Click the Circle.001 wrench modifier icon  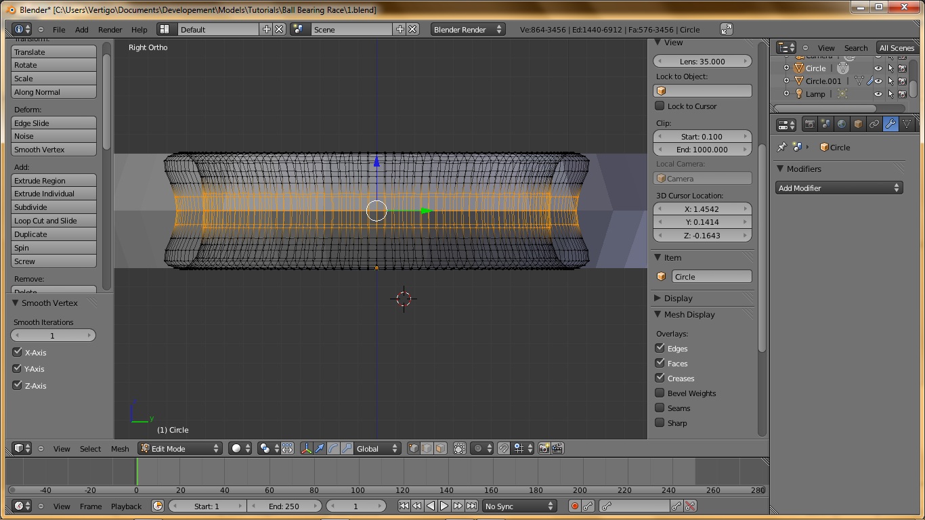point(870,81)
